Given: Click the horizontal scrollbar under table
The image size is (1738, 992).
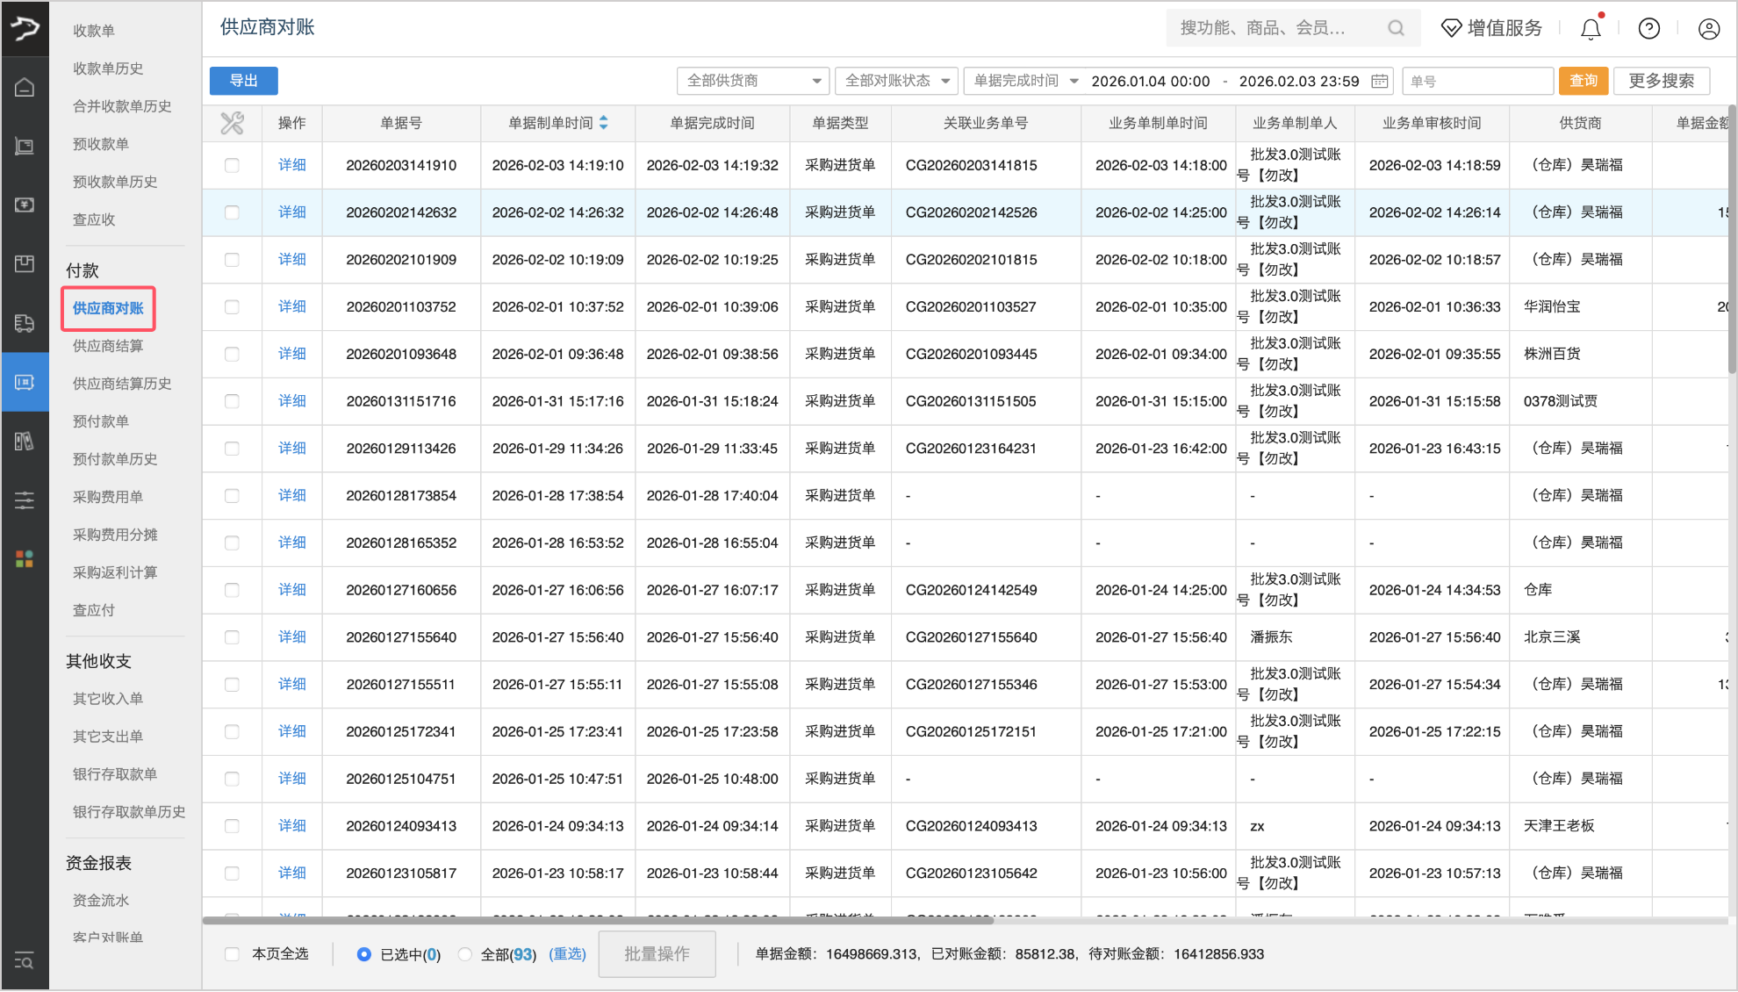Looking at the screenshot, I should (597, 921).
